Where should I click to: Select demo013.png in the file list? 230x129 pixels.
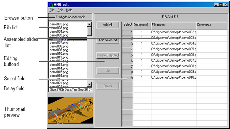[x=59, y=64]
